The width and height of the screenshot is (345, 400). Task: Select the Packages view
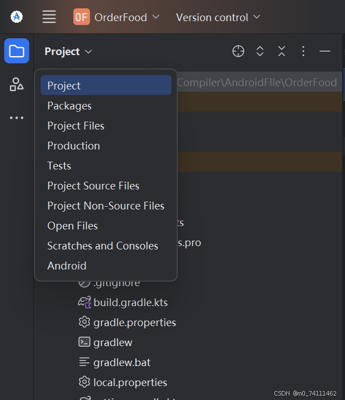click(x=106, y=106)
